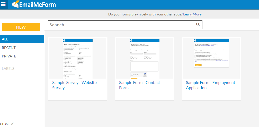Switch to the RECENT forms filter

(x=9, y=48)
